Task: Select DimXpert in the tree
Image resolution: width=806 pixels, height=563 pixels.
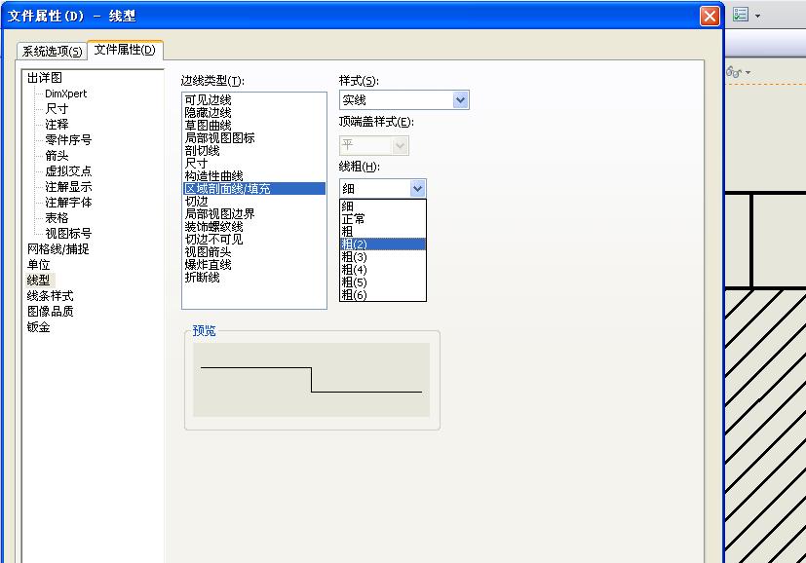Action: click(66, 94)
